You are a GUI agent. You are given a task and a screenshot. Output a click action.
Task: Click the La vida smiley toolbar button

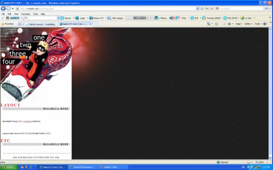click(x=246, y=18)
